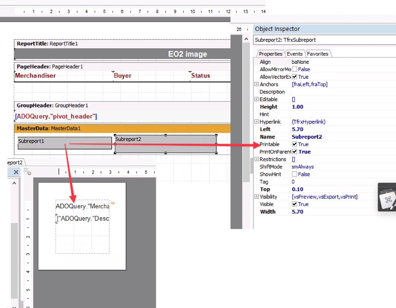
Task: Toggle the AllowMirrorMode checkbox
Action: [x=294, y=69]
